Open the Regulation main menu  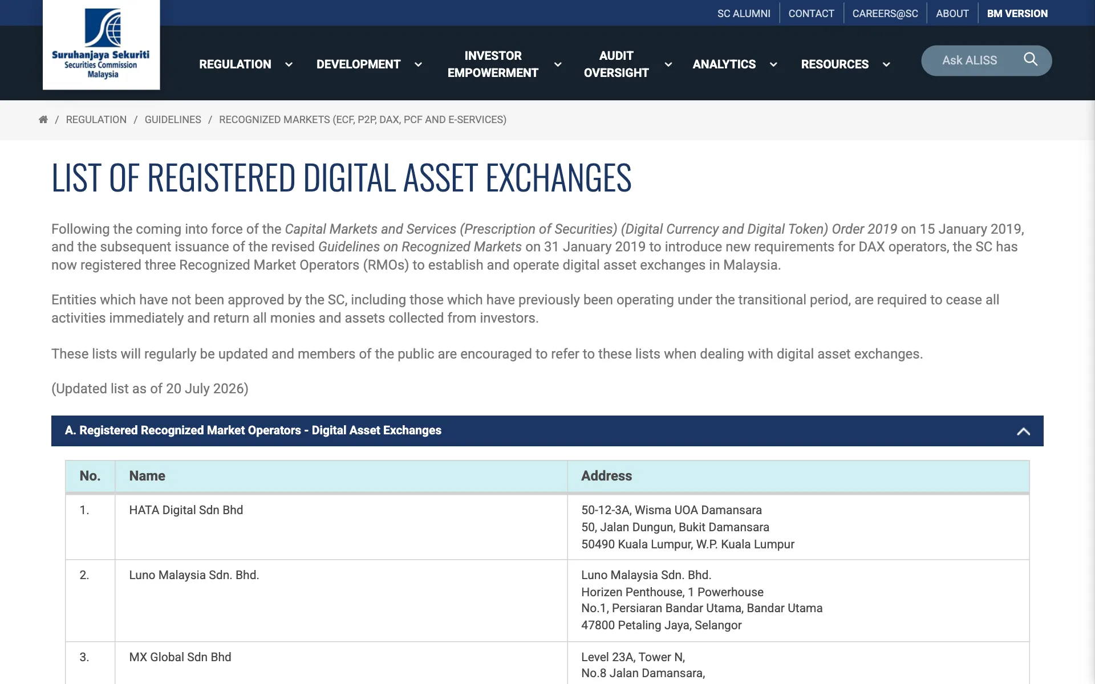point(235,64)
